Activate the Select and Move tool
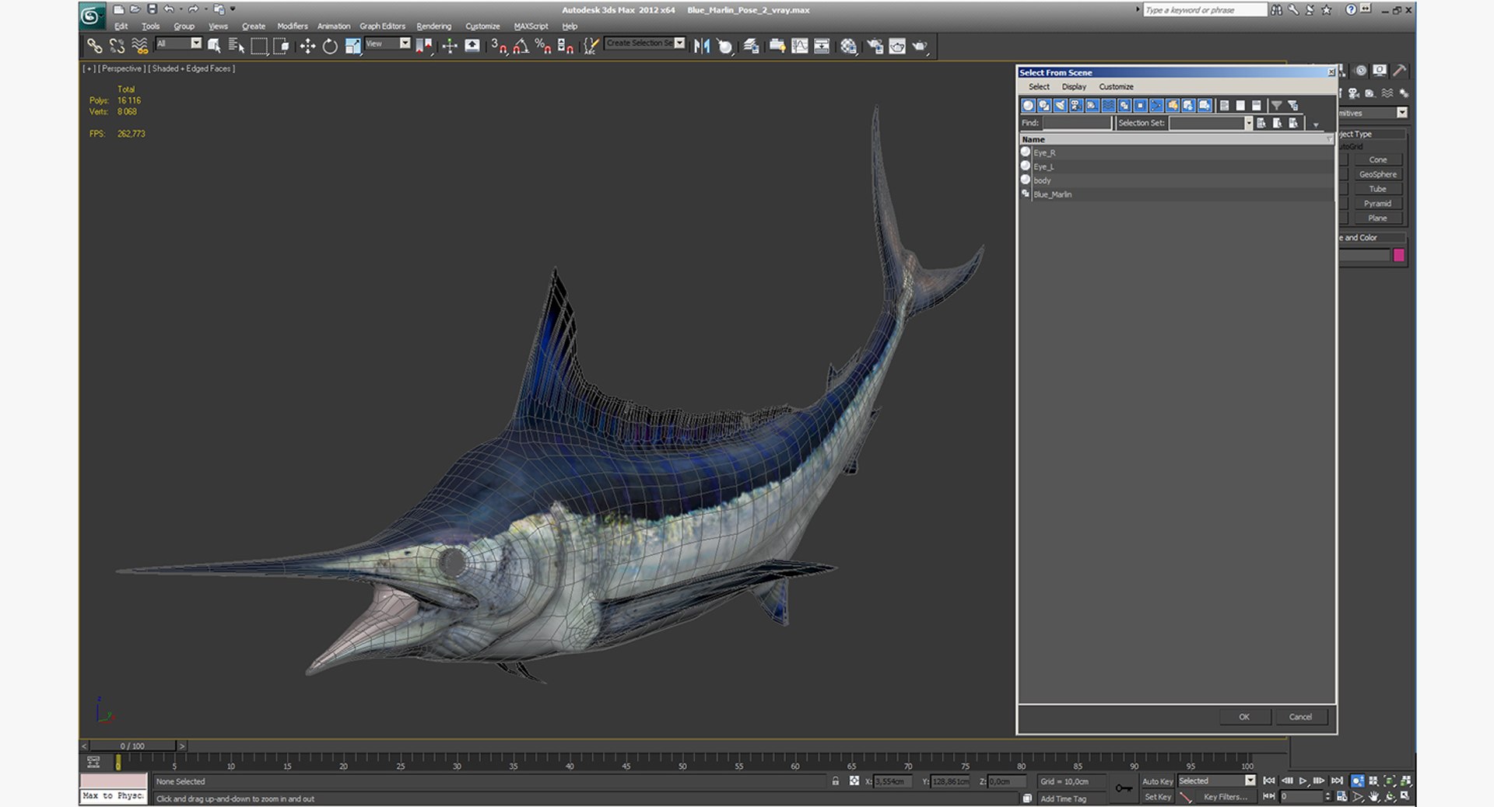This screenshot has height=807, width=1494. tap(307, 46)
